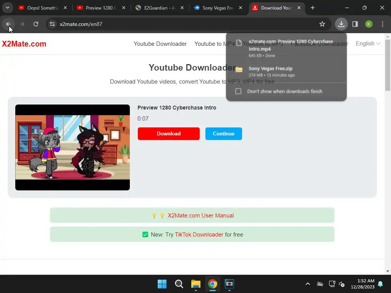Check "Don't show when downloads finish" box
Image resolution: width=391 pixels, height=293 pixels.
pyautogui.click(x=238, y=91)
